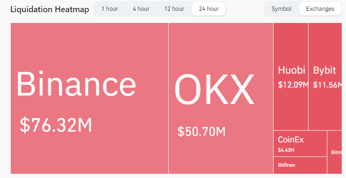Switch heatmap to Exchanges view
346x178 pixels.
point(320,9)
